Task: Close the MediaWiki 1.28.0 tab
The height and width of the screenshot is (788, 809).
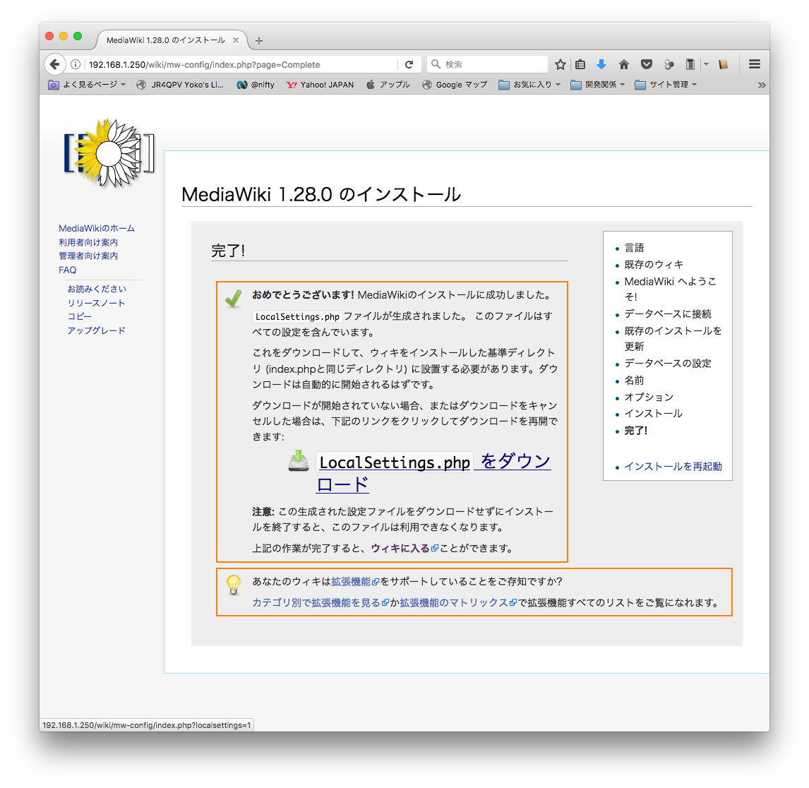Action: tap(236, 40)
